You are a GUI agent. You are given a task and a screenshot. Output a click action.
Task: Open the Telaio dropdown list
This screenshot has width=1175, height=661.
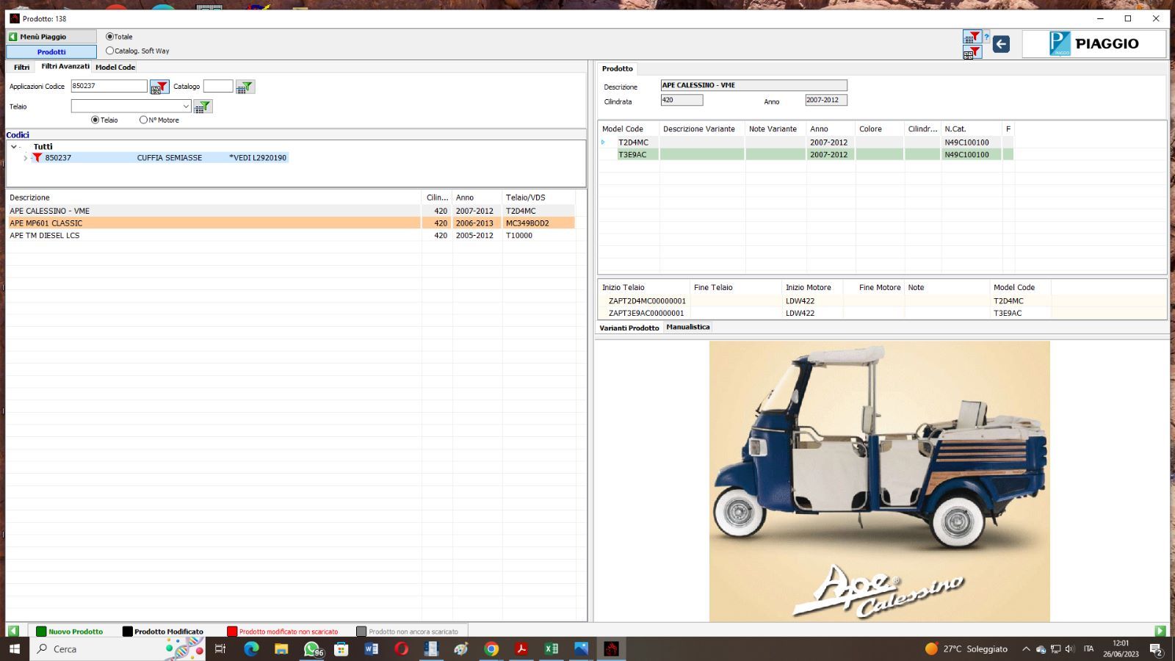(186, 106)
